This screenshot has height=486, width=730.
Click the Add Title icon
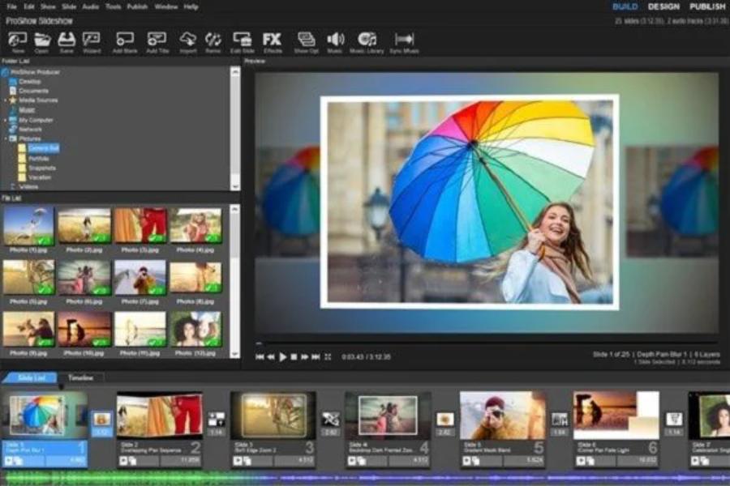click(157, 40)
